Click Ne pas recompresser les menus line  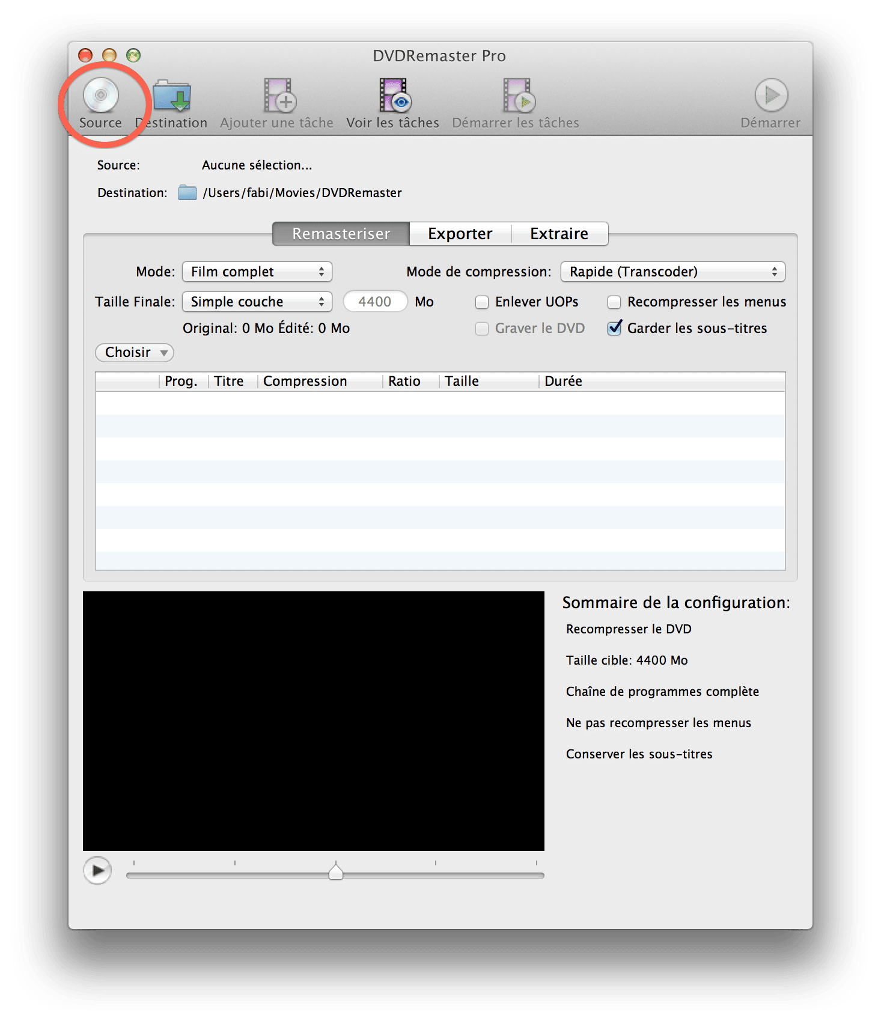(659, 723)
